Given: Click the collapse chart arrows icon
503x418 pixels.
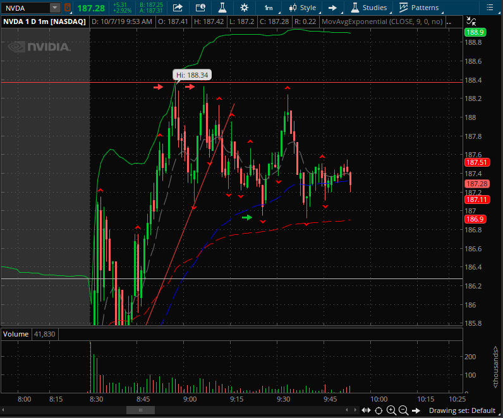Looking at the screenshot, I should click(x=471, y=21).
